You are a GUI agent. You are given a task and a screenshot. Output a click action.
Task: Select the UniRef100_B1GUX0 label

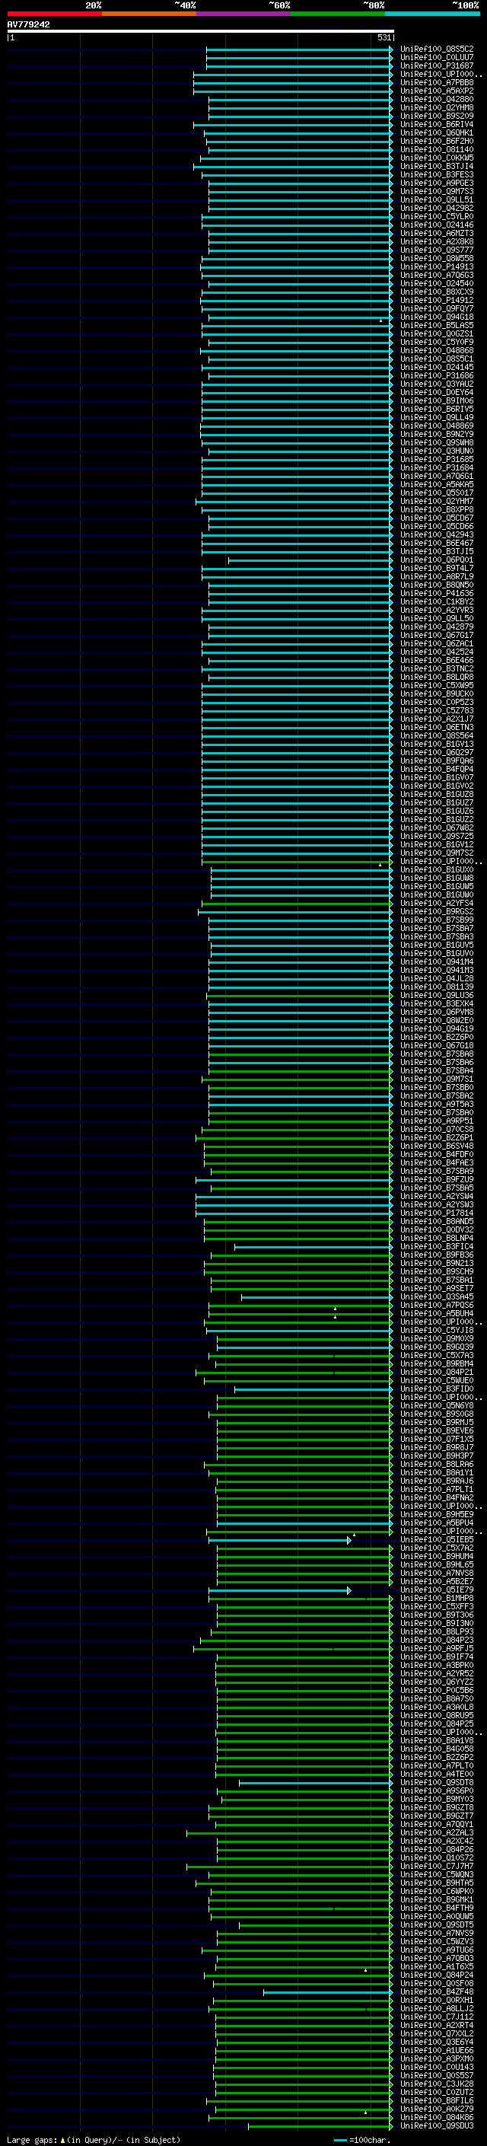point(437,869)
